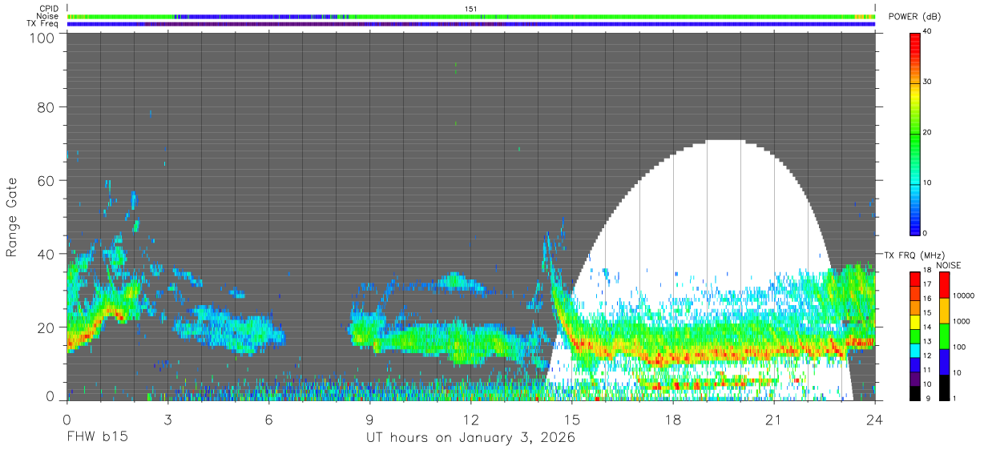This screenshot has width=984, height=454.
Task: Click the "CPID" label at top left
Action: coord(50,8)
